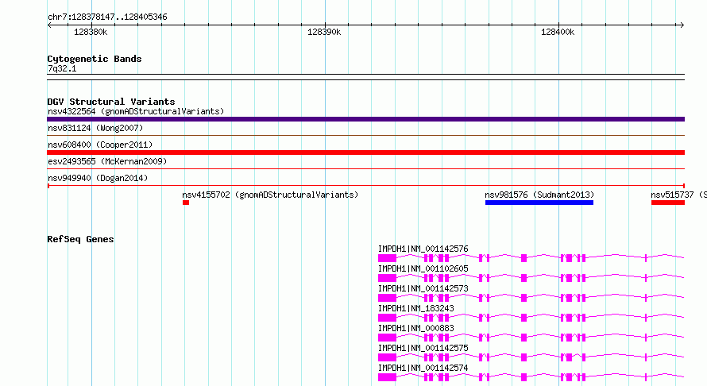707x386 pixels.
Task: Click the IMPDH1|NM_001142574 transcript label
Action: [423, 368]
